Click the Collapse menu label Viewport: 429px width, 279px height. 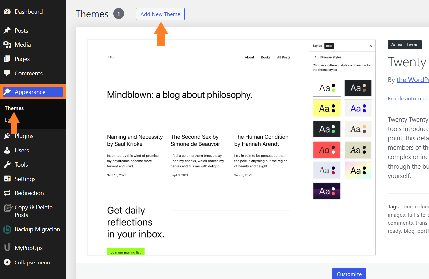(x=32, y=263)
